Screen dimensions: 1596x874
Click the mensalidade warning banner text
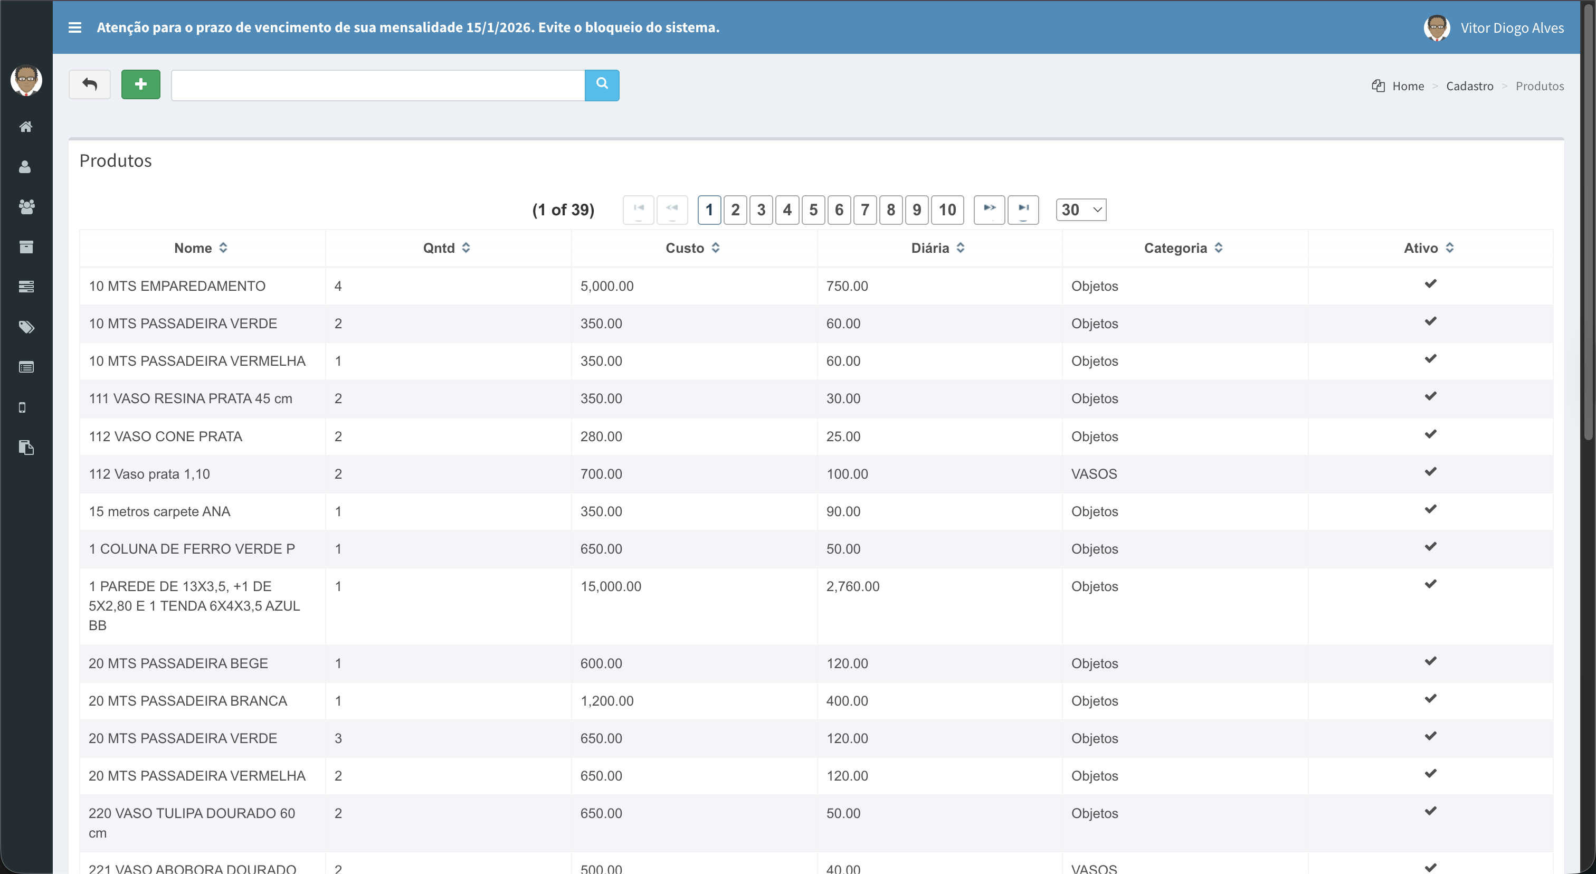[407, 27]
